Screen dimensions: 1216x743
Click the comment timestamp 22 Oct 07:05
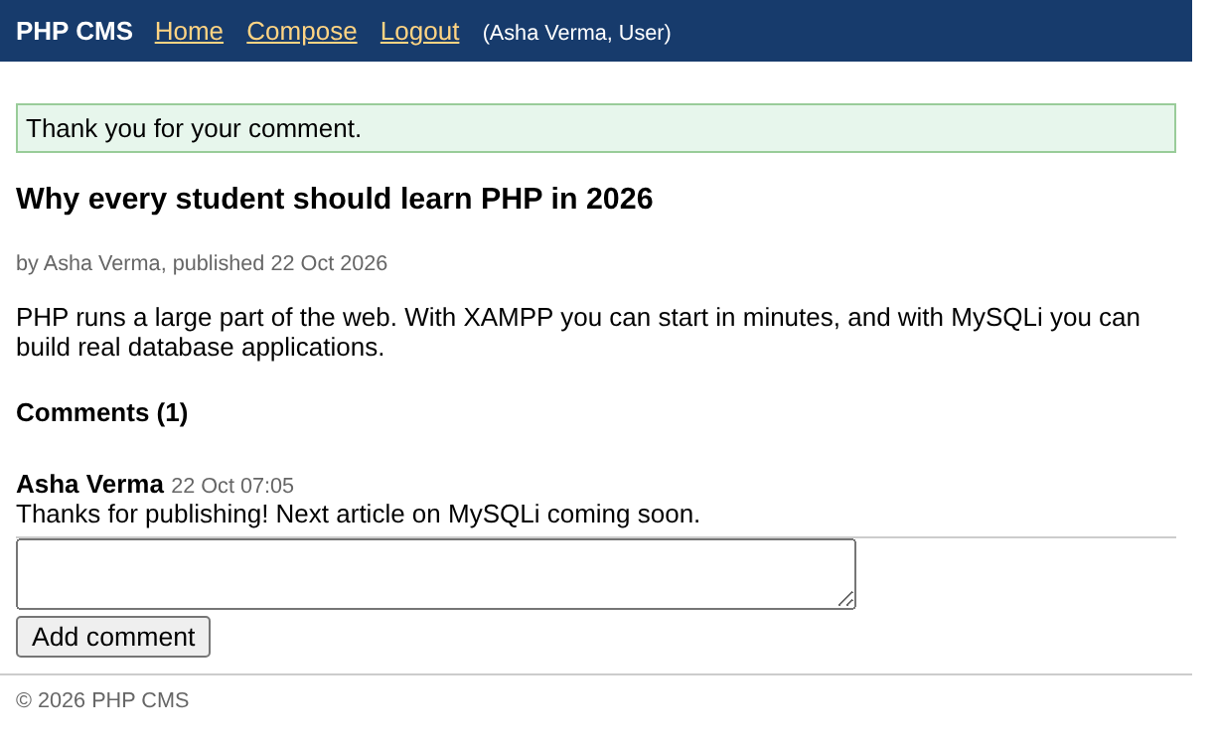232,486
